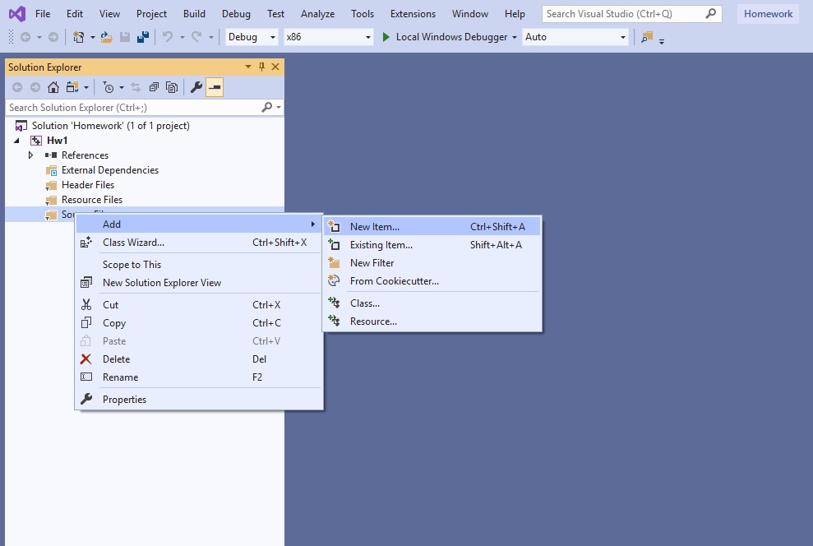Click magnifier icon in Visual Studio search

[x=711, y=13]
